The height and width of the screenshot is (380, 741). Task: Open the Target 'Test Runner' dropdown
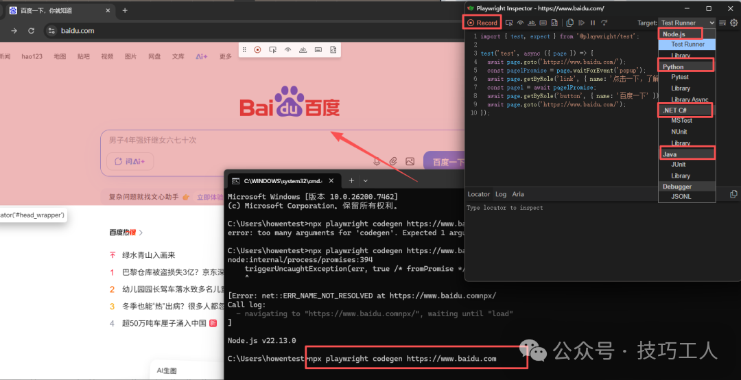click(687, 23)
